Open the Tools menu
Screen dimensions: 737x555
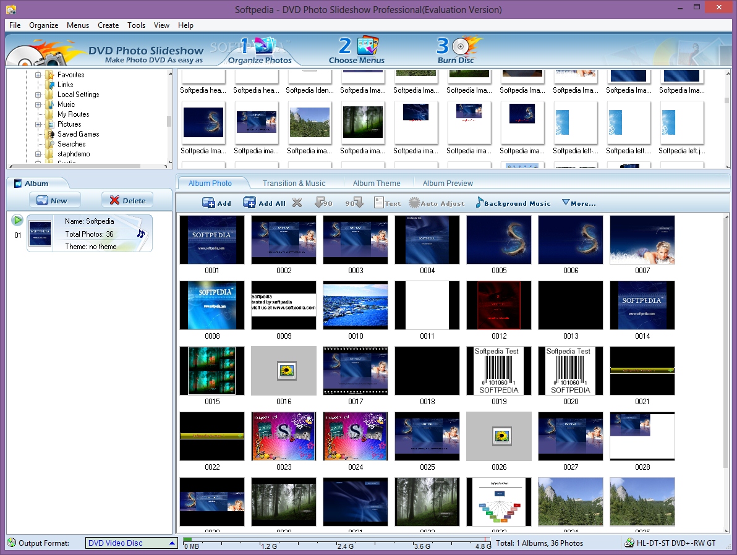tap(136, 25)
